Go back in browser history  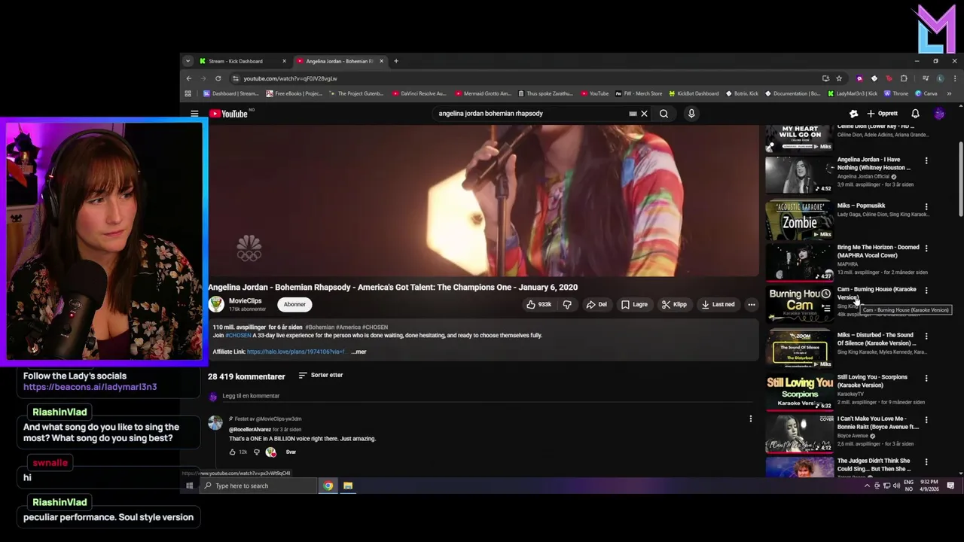(189, 78)
